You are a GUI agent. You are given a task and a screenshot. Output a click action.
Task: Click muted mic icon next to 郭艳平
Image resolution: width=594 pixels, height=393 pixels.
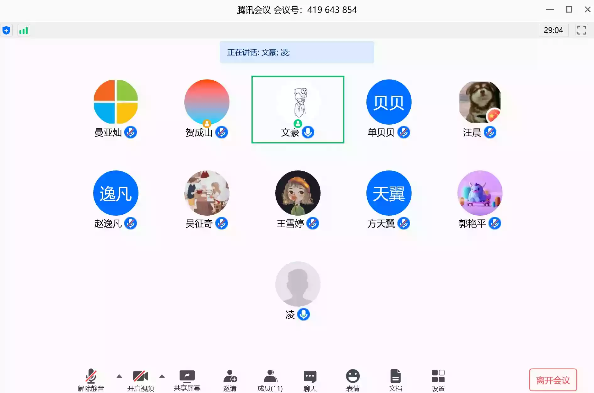[x=495, y=223]
